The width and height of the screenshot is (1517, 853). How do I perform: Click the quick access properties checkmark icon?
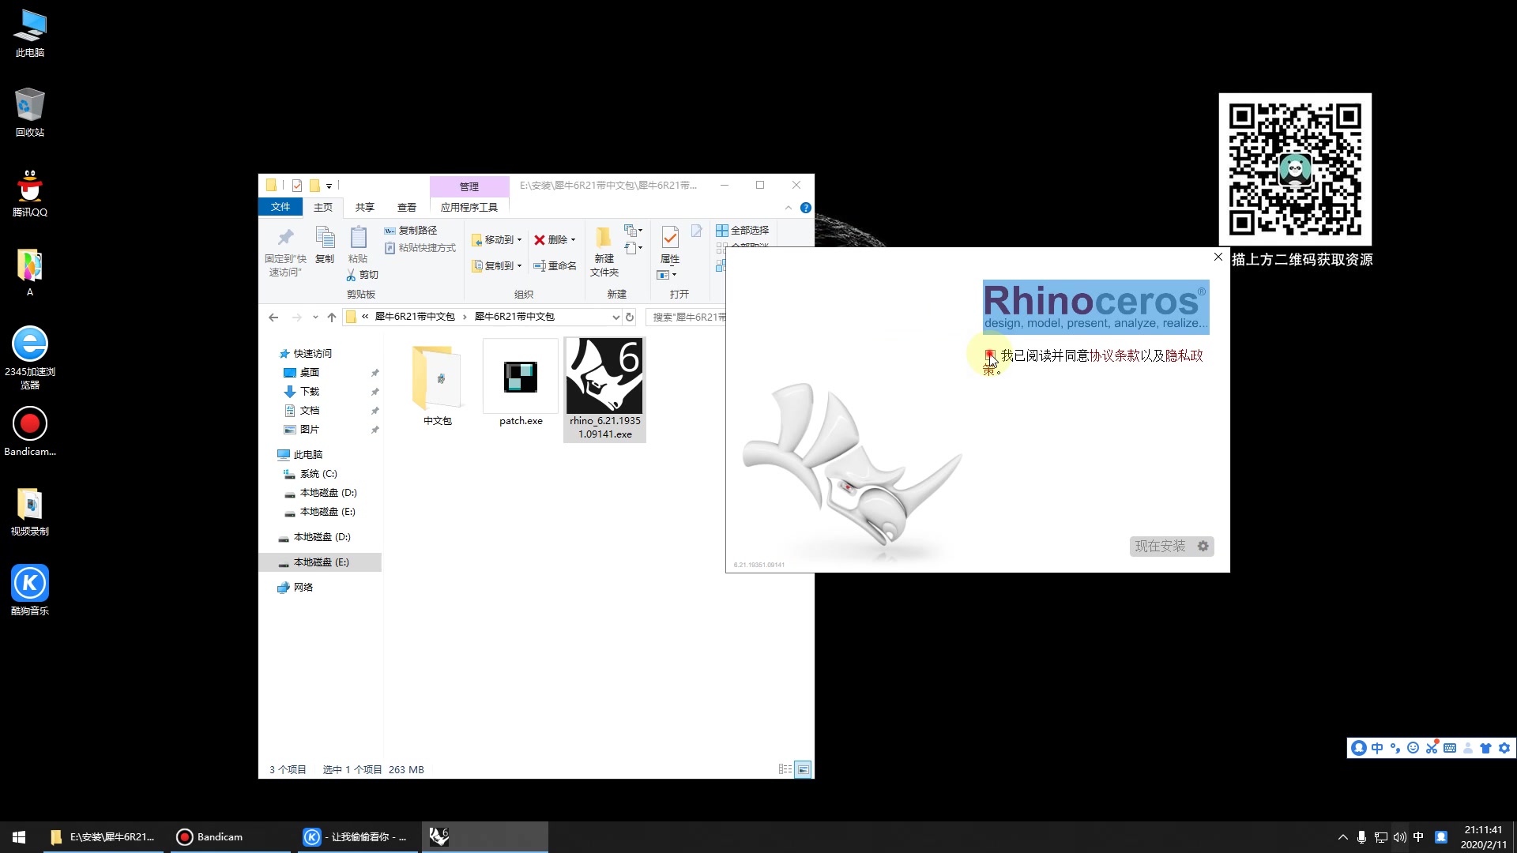click(x=297, y=186)
